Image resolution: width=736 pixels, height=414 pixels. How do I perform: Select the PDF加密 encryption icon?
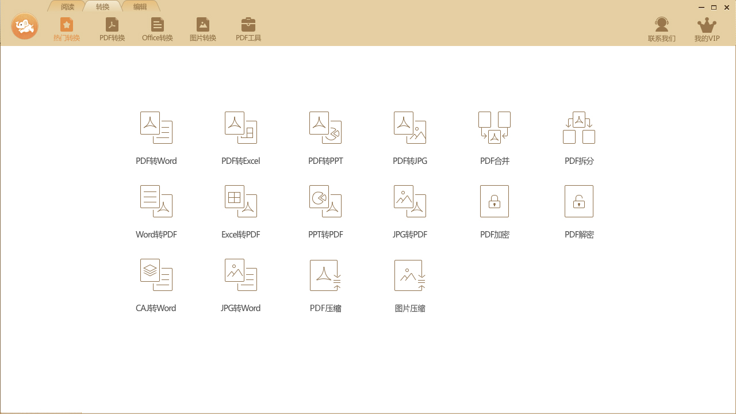click(x=494, y=202)
